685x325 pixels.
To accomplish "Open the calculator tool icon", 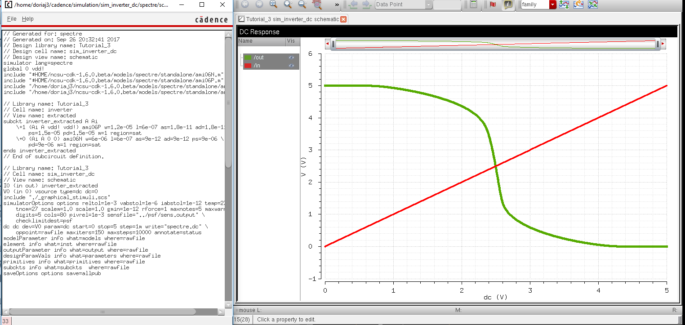I will 473,5.
